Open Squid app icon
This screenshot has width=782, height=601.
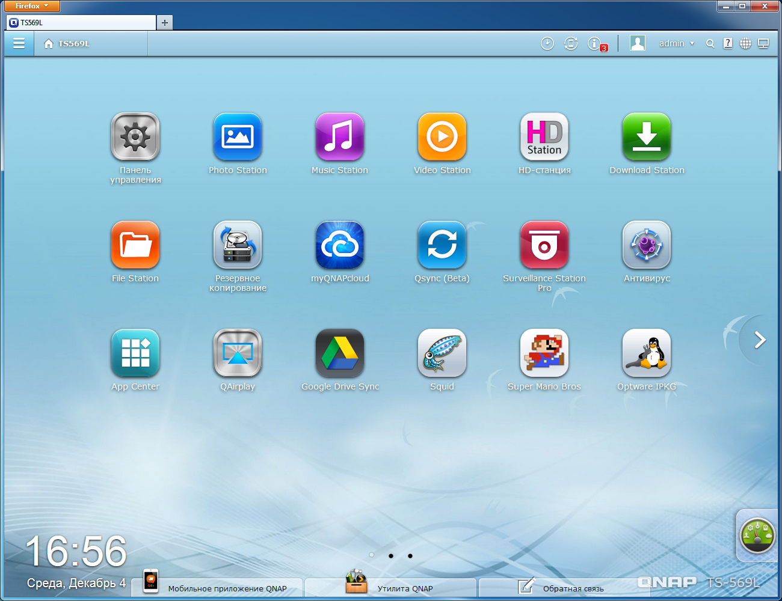(442, 353)
